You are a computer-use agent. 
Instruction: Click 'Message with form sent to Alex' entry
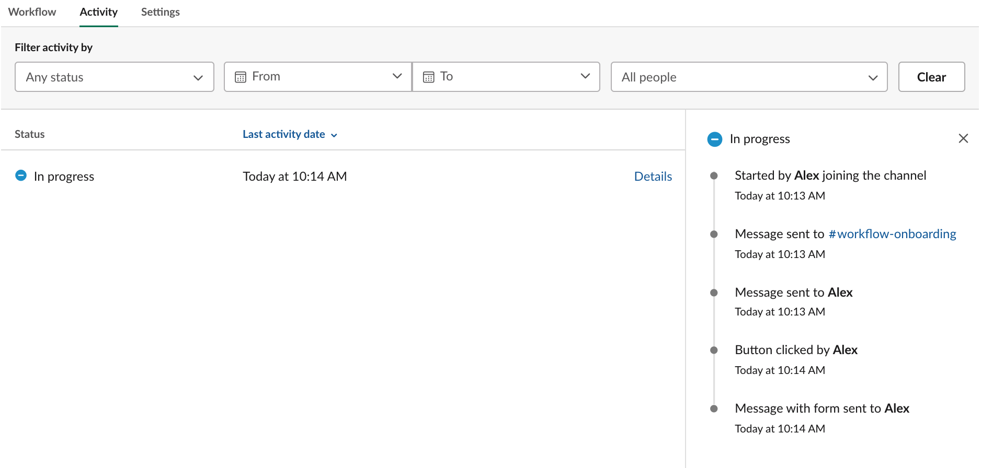(x=822, y=408)
